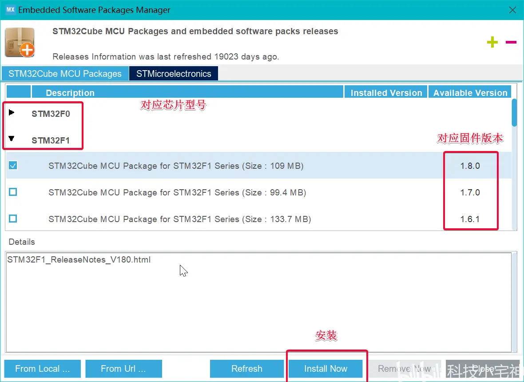The width and height of the screenshot is (524, 382).
Task: Switch to STMicroelectronics tab
Action: point(174,74)
